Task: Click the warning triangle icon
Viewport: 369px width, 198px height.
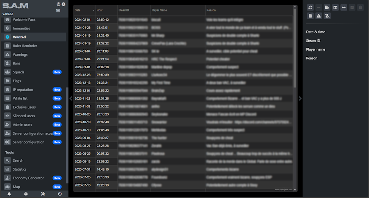Action: 319,16
